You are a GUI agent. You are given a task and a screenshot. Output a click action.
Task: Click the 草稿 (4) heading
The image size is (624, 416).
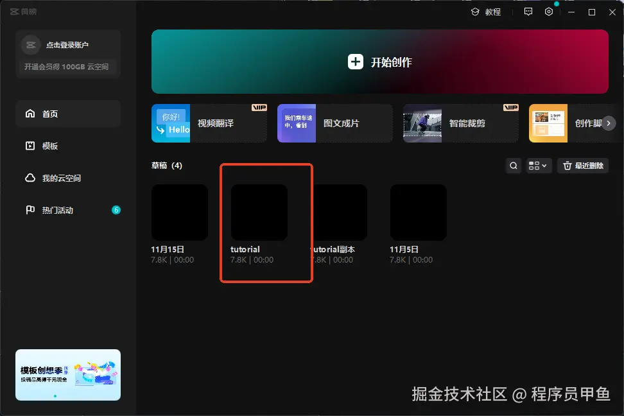click(167, 166)
